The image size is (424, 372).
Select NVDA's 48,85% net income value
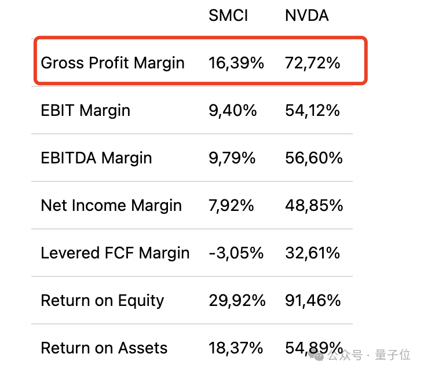click(314, 206)
